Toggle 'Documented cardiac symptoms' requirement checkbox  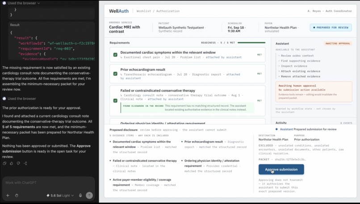pyautogui.click(x=115, y=55)
